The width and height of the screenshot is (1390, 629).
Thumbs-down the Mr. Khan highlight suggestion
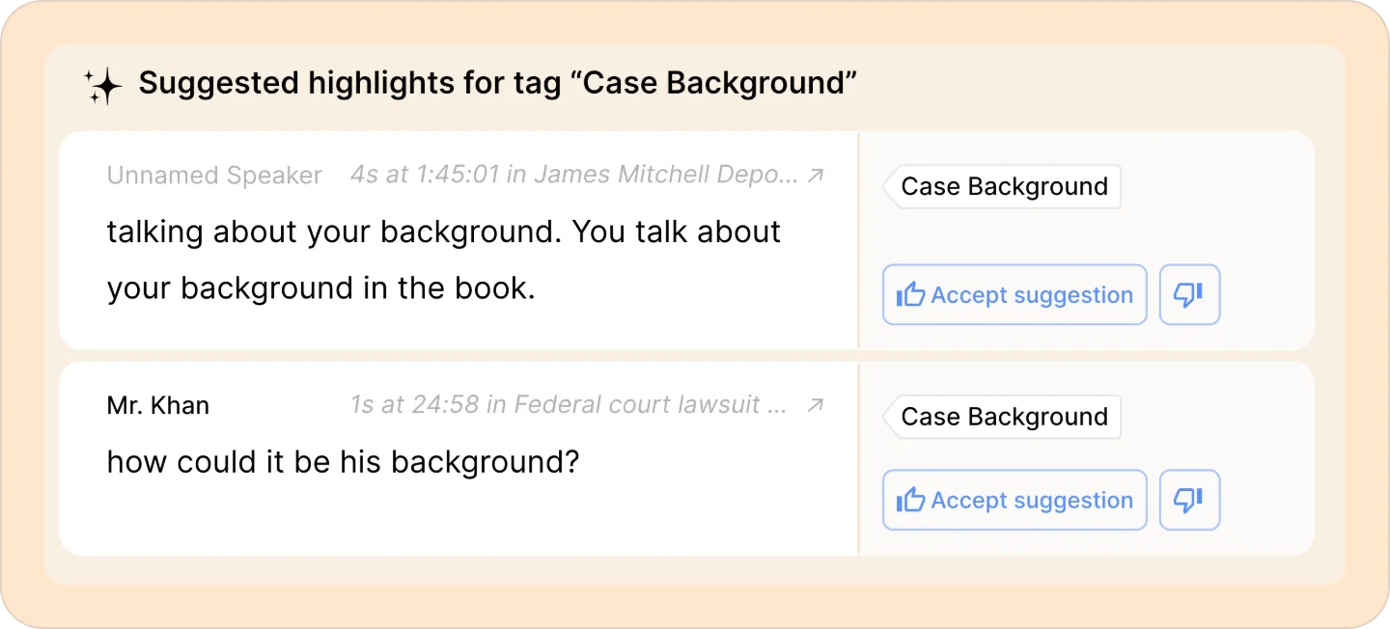(1189, 500)
